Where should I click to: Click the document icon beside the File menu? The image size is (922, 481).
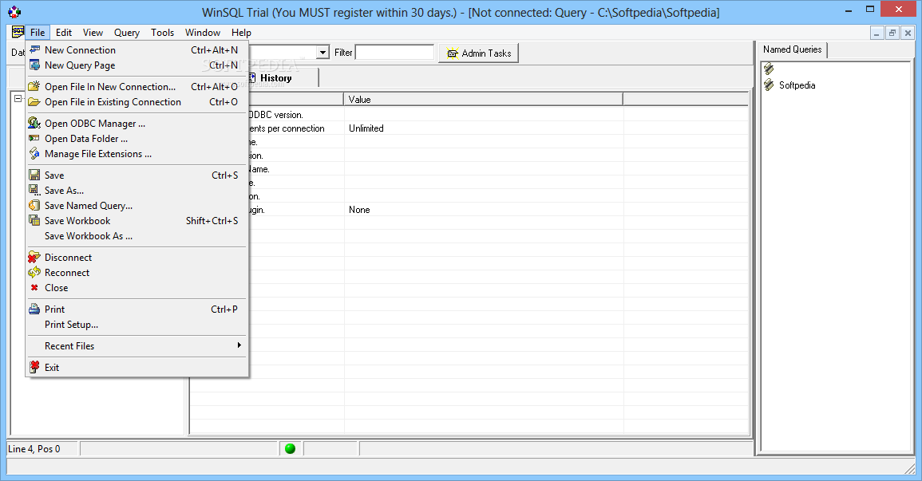[x=18, y=32]
